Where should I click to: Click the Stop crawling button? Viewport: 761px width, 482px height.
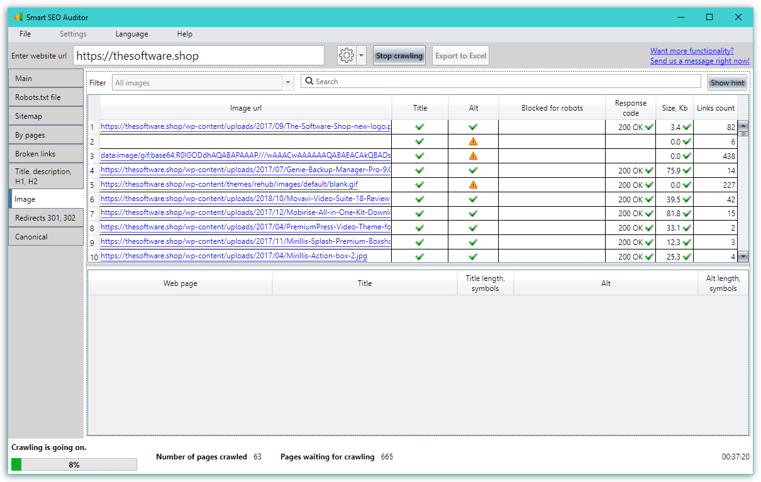pyautogui.click(x=399, y=55)
